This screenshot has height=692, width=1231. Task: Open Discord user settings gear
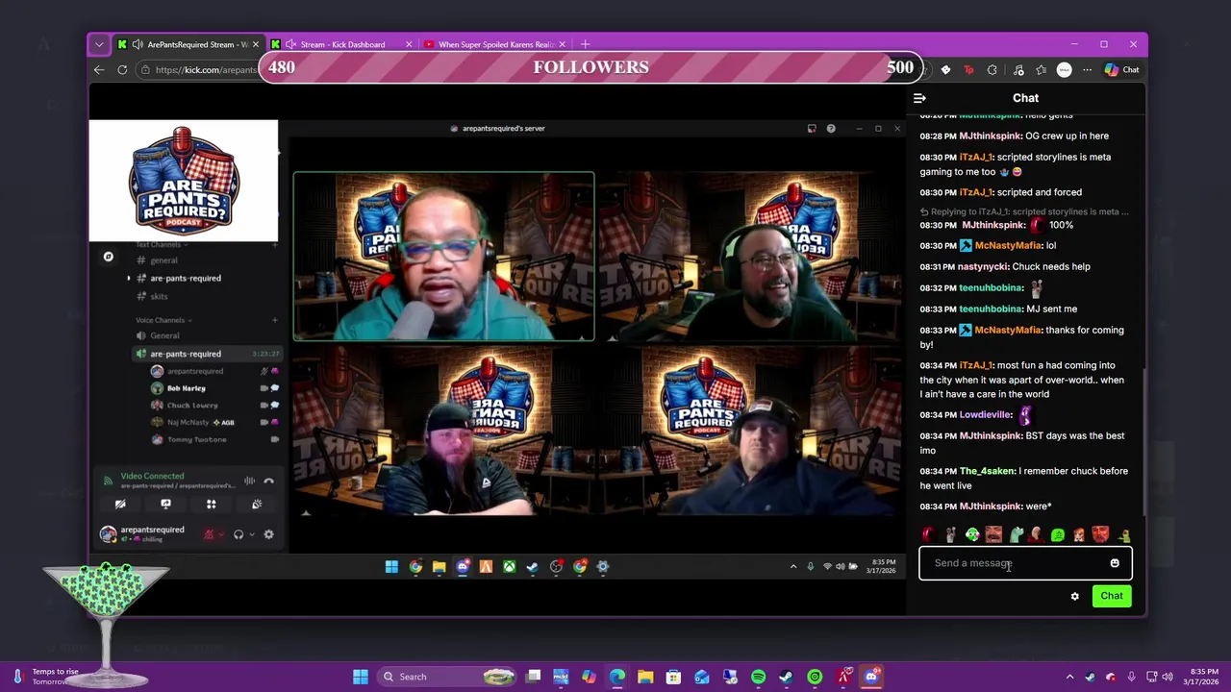268,534
